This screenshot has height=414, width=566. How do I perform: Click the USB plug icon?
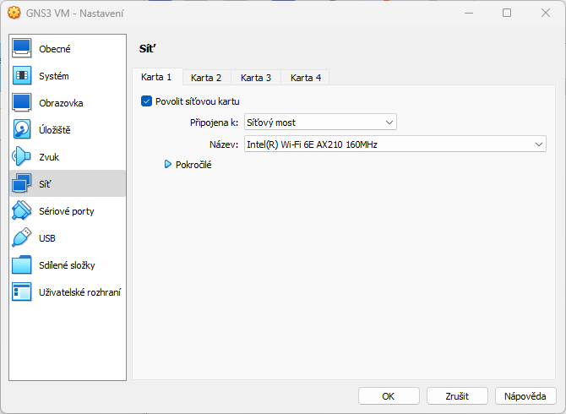22,237
